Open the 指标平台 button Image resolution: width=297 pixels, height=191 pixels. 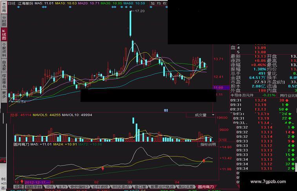pos(33,187)
